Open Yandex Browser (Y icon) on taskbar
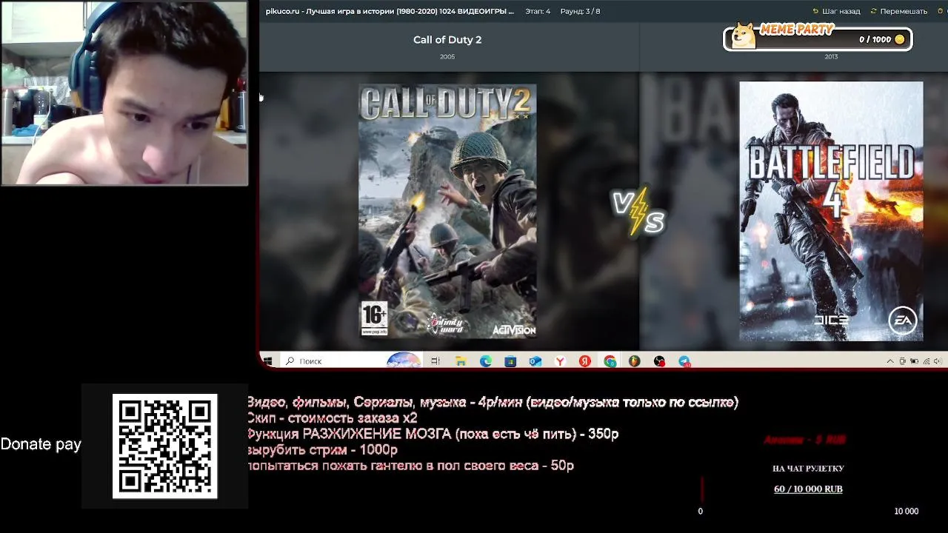948x533 pixels. pyautogui.click(x=561, y=361)
